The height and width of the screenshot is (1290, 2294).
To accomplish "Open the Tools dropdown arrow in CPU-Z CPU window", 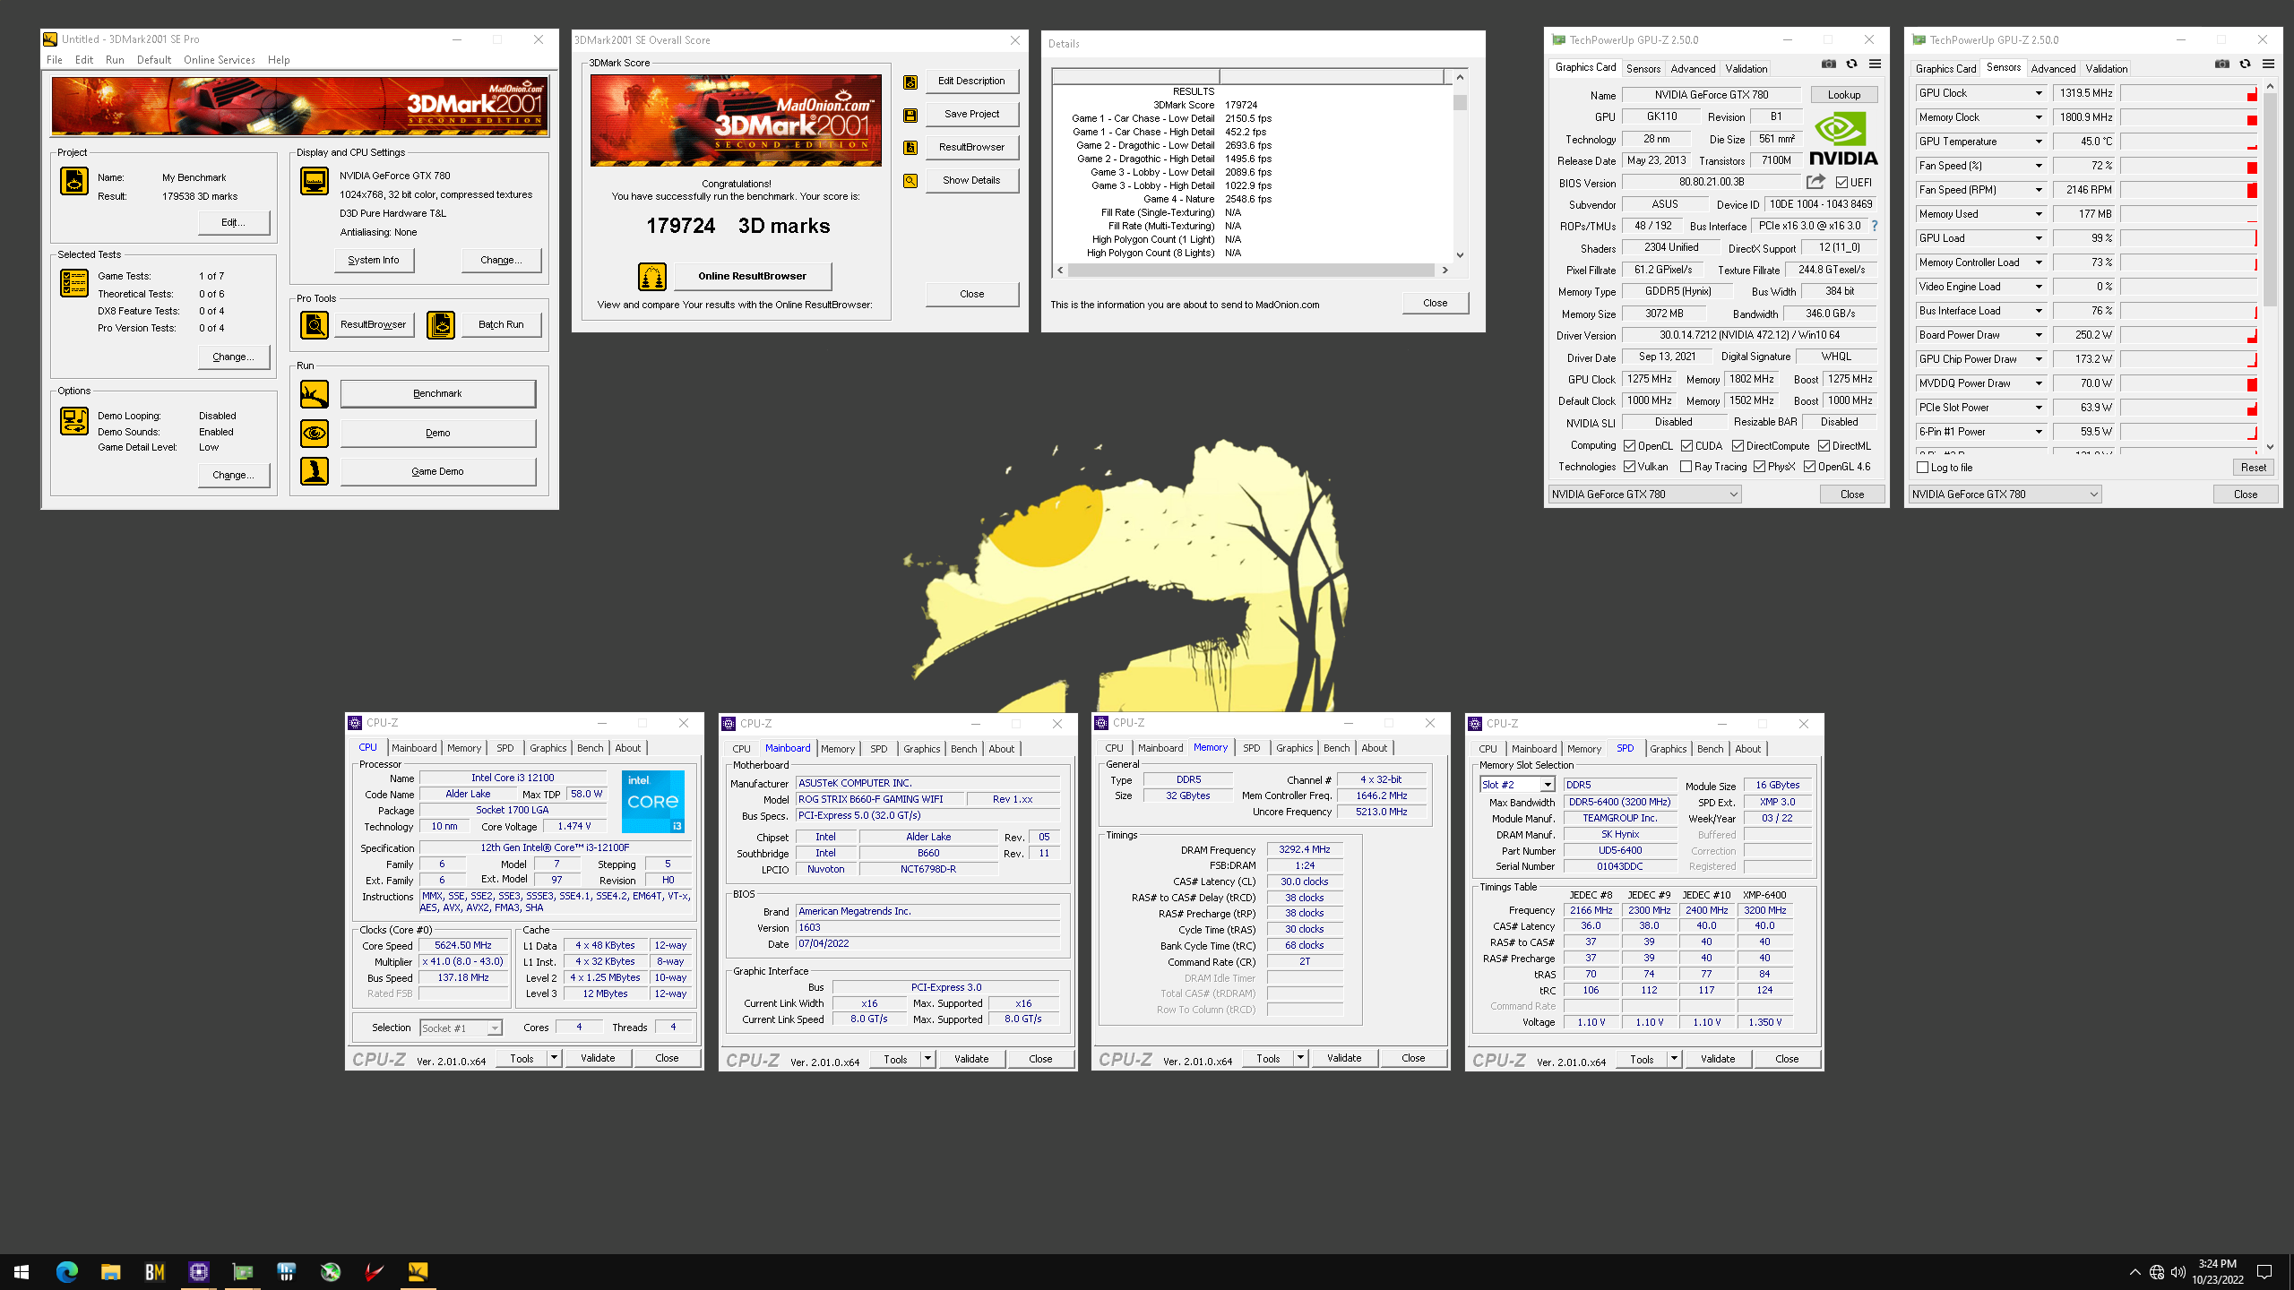I will coord(555,1058).
